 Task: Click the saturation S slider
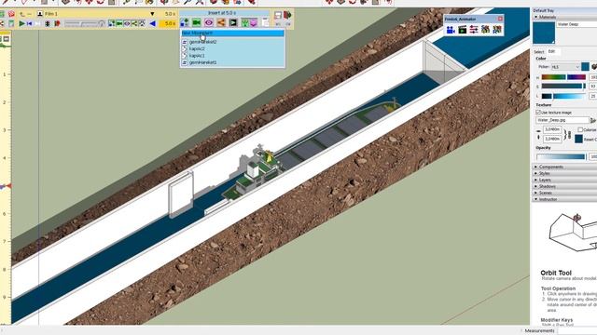pyautogui.click(x=563, y=87)
